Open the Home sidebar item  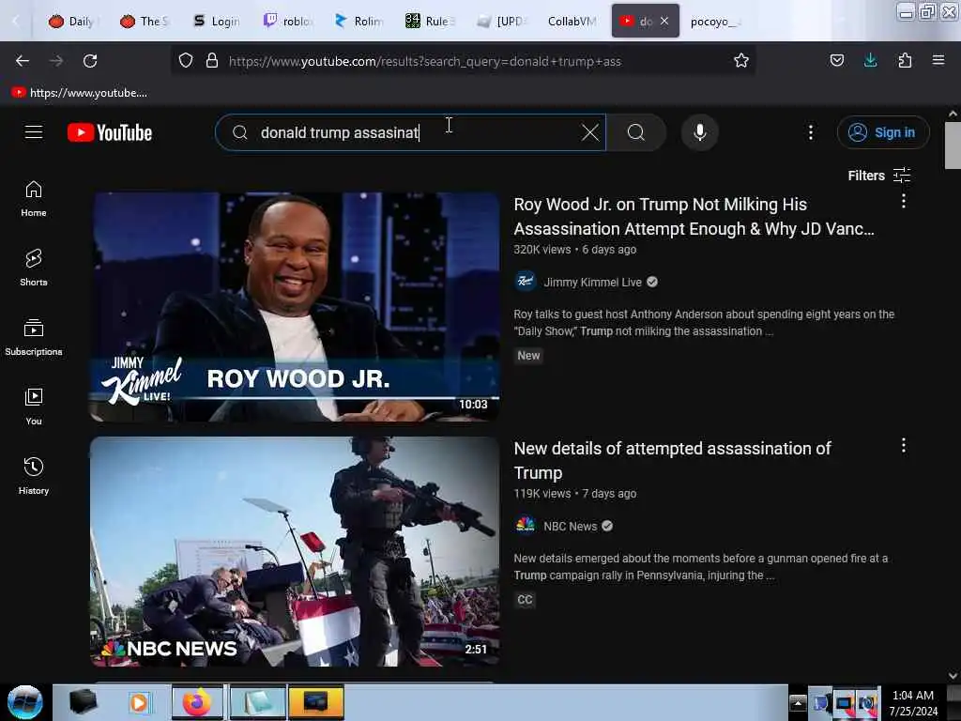[x=34, y=199]
